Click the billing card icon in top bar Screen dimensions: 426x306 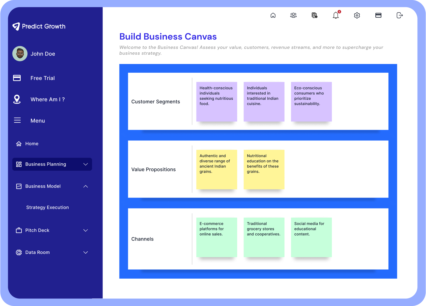coord(378,15)
